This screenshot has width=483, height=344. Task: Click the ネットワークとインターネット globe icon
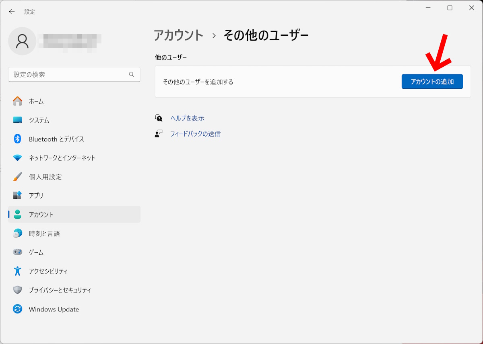click(18, 158)
